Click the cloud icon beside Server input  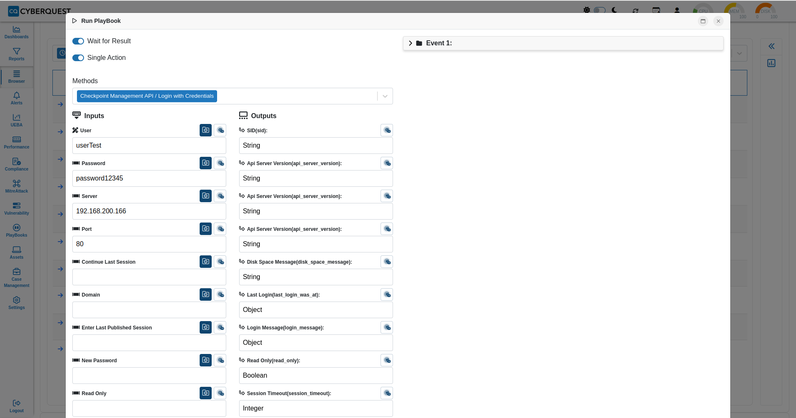[x=220, y=196]
